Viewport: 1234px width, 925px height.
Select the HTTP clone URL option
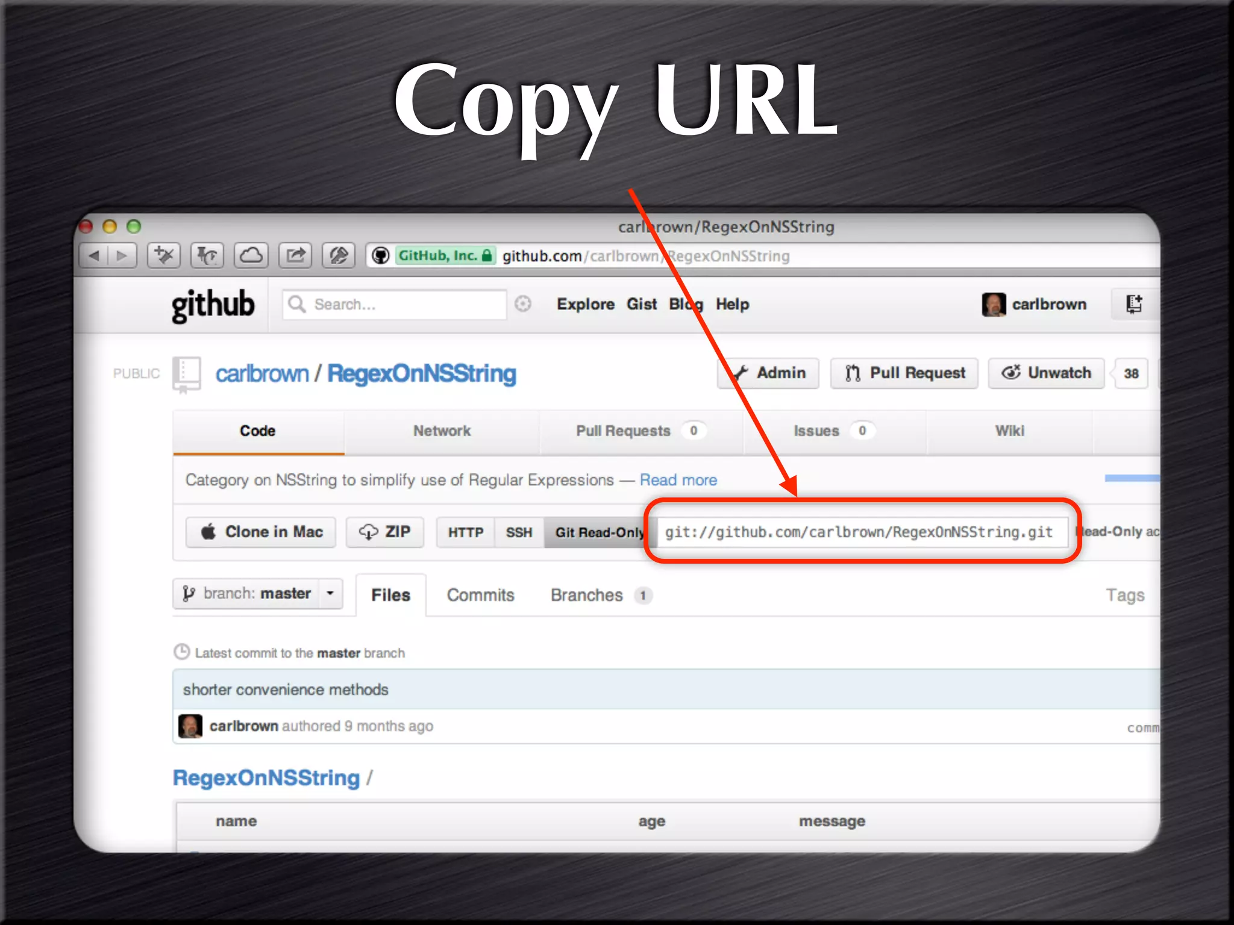click(466, 532)
